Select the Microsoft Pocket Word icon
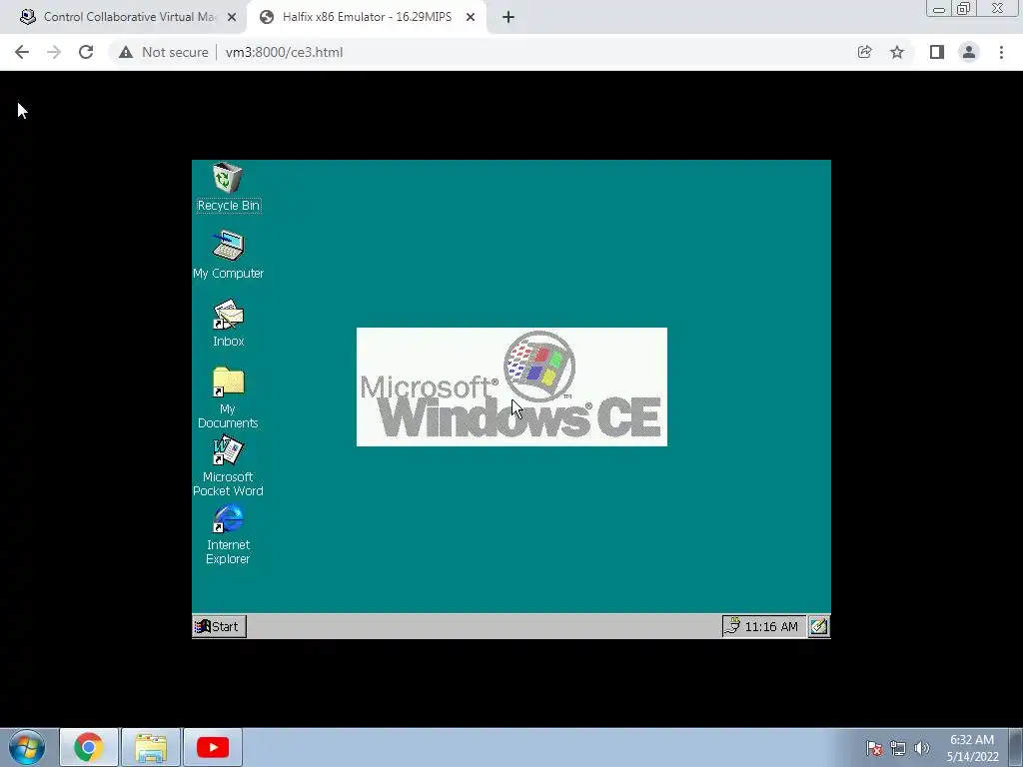 228,465
